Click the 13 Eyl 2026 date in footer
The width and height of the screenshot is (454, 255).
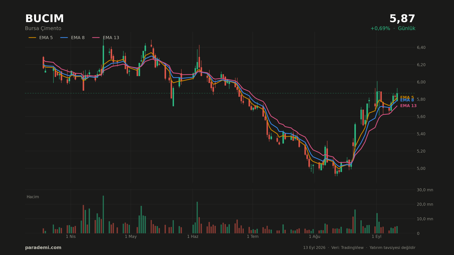[x=314, y=248]
